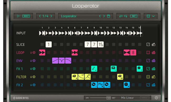Image resolution: width=171 pixels, height=102 pixels.
Task: Clear the ENV row with eraser icon
Action: (x=153, y=61)
